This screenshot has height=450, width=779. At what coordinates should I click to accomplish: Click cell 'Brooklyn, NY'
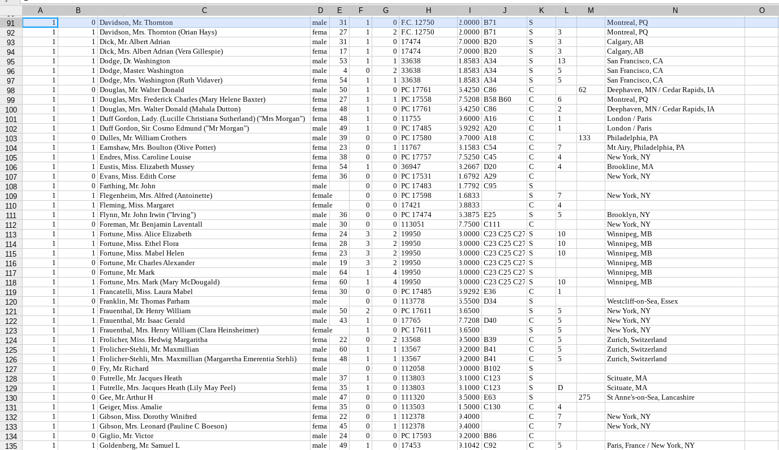click(x=675, y=215)
